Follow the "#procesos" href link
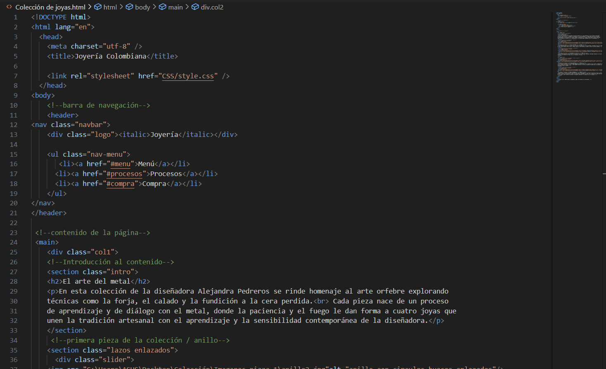The image size is (606, 369). (x=124, y=174)
